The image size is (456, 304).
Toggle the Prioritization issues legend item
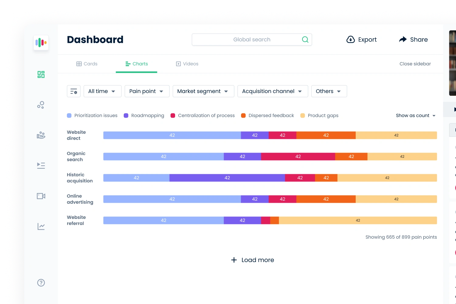(92, 116)
